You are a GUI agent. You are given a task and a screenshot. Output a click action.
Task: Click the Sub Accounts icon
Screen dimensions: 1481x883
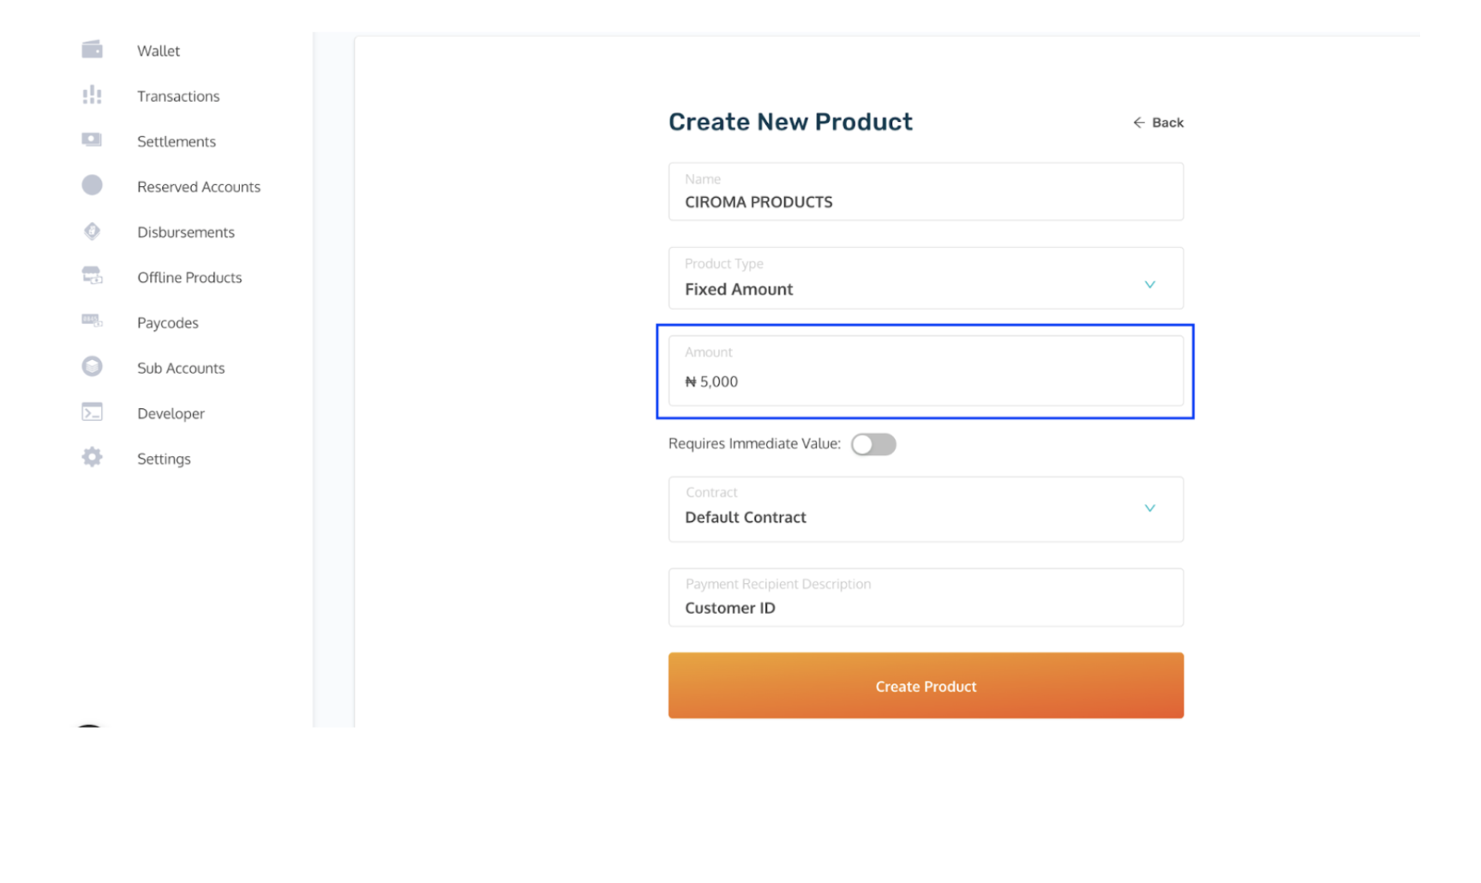(x=92, y=367)
